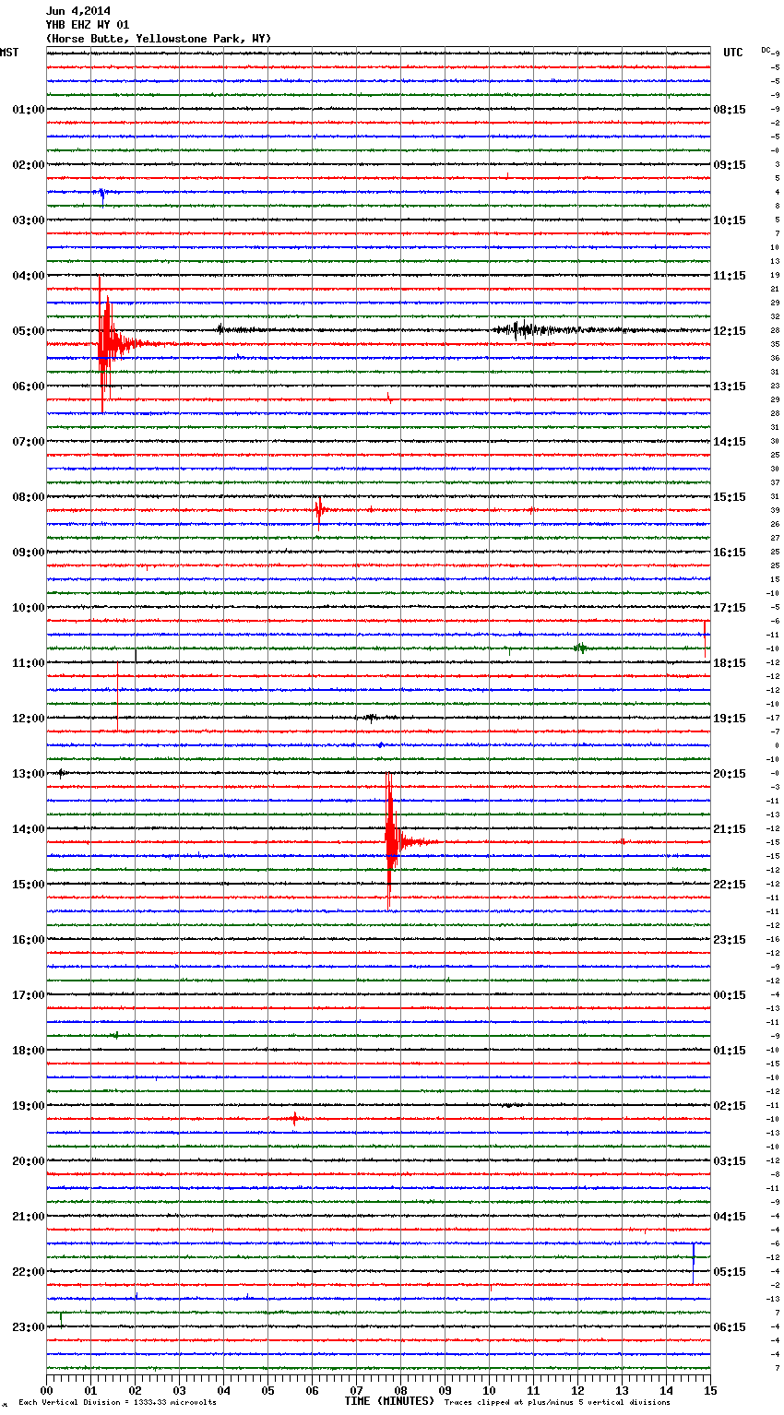The height and width of the screenshot is (1415, 784).
Task: Click the '14:15' UTC time label
Action: click(x=730, y=442)
